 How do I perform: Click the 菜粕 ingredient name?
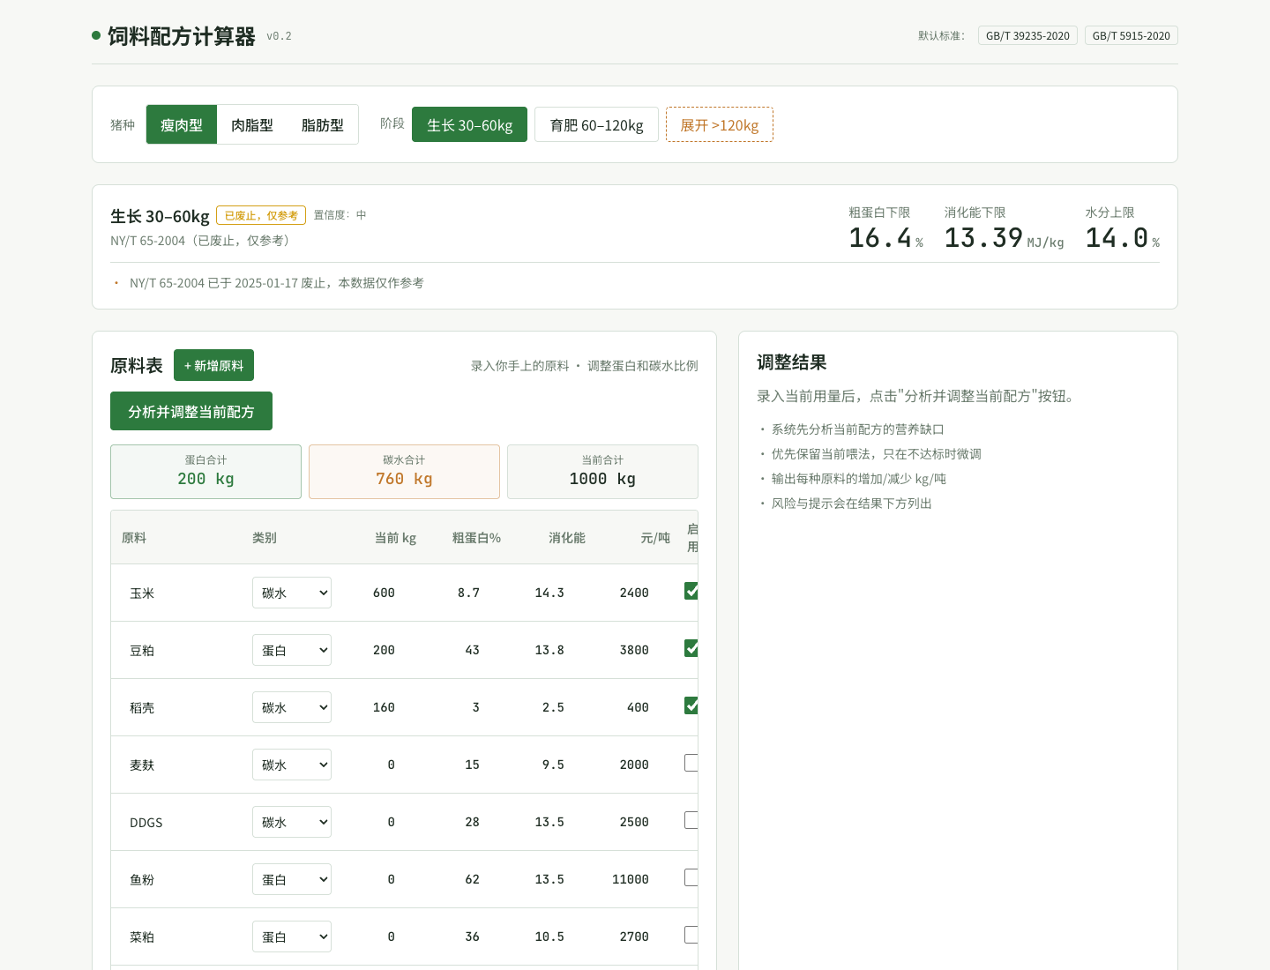142,937
